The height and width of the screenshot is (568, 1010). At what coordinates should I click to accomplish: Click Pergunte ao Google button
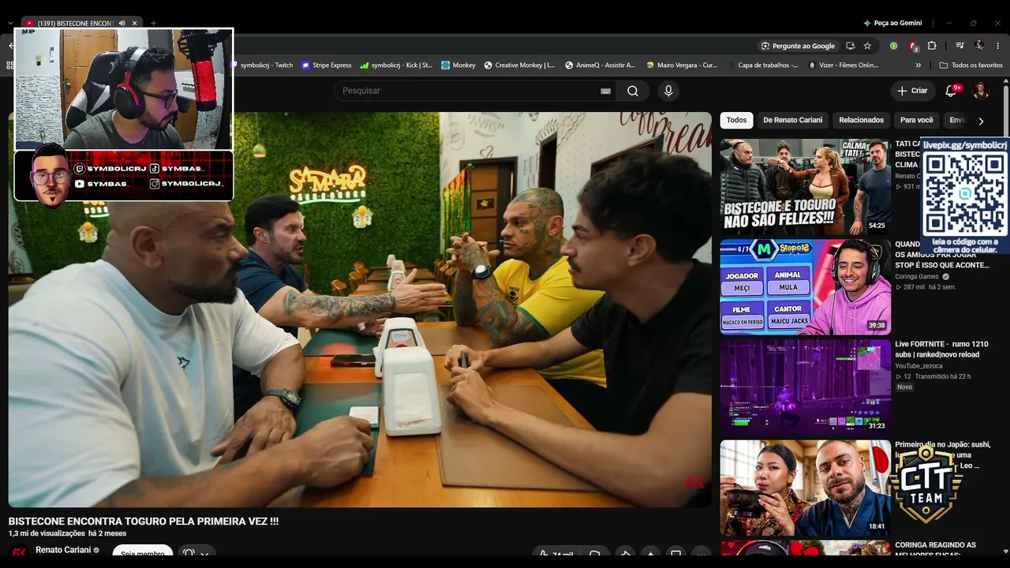pos(798,46)
